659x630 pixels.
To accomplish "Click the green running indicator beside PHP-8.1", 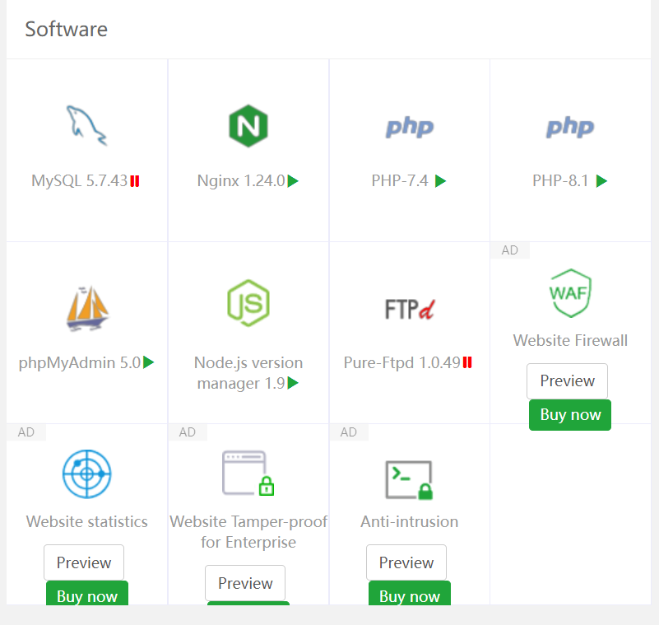I will pos(602,181).
